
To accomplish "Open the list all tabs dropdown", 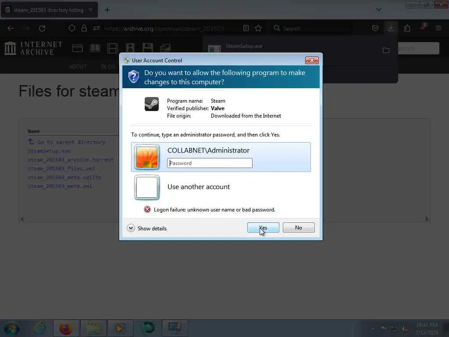I will tap(378, 10).
